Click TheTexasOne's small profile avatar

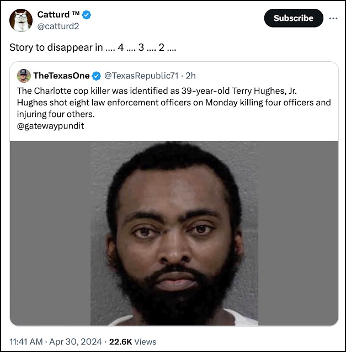24,75
